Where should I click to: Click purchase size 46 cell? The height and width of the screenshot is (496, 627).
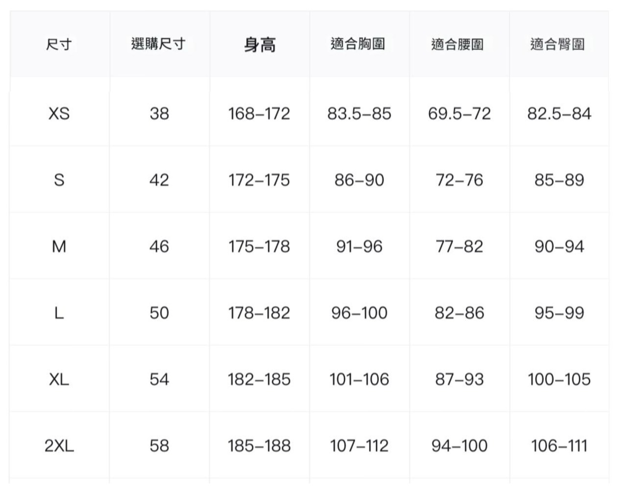(159, 246)
